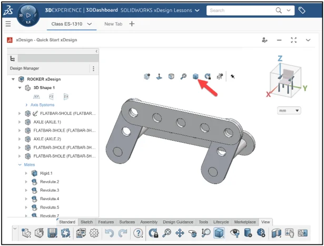Select the Pan tool with four arrows
This screenshot has width=324, height=246.
180,233
